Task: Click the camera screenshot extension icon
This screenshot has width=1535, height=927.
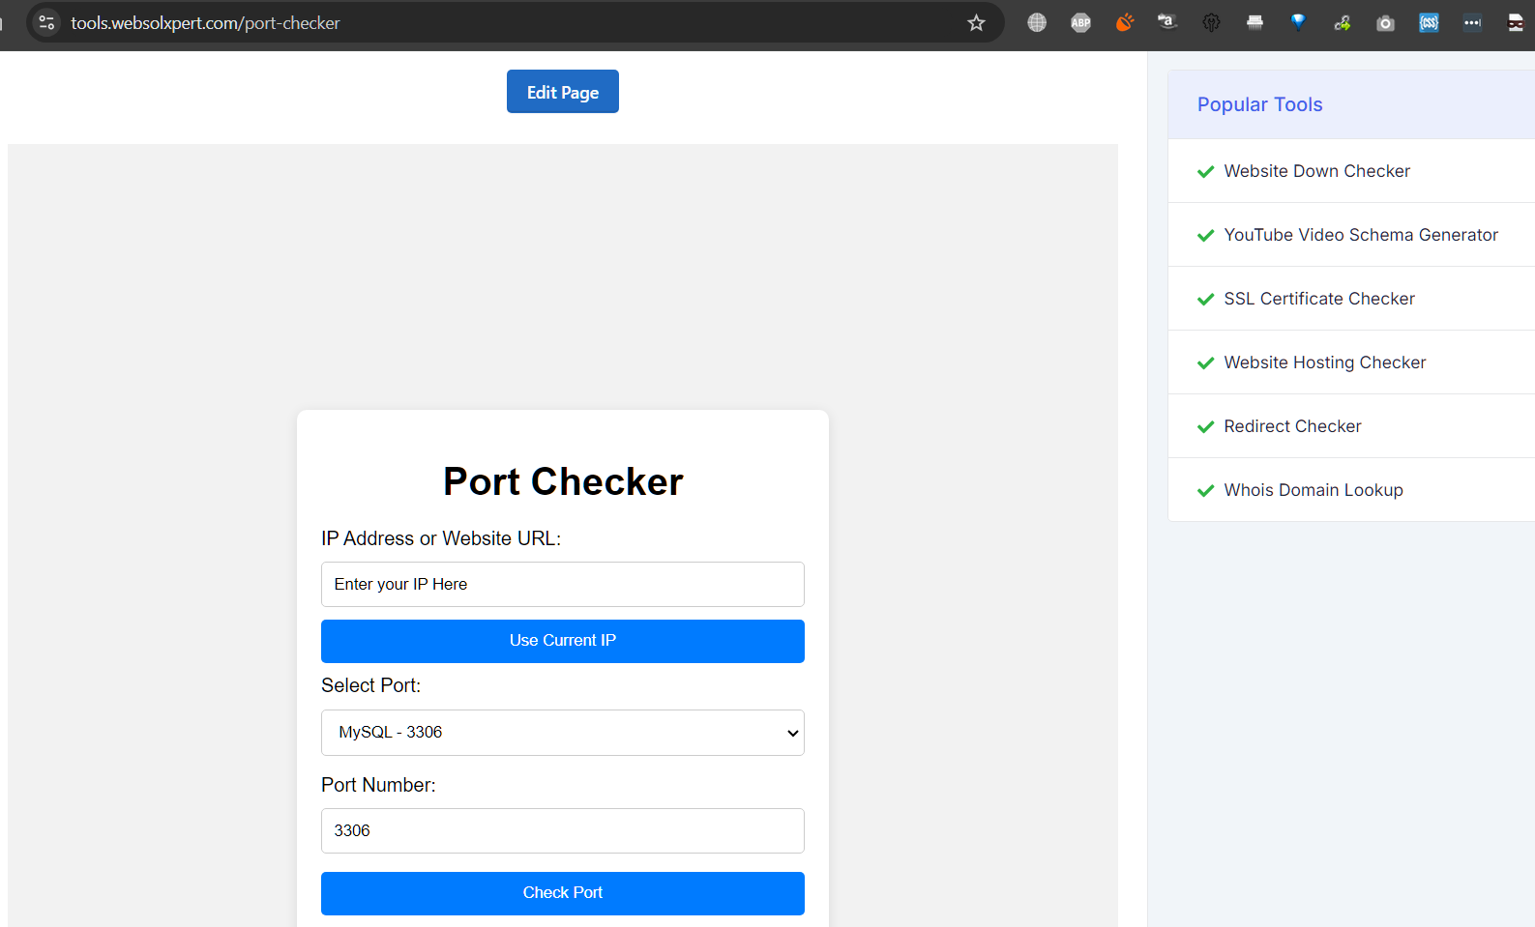Action: pos(1385,23)
